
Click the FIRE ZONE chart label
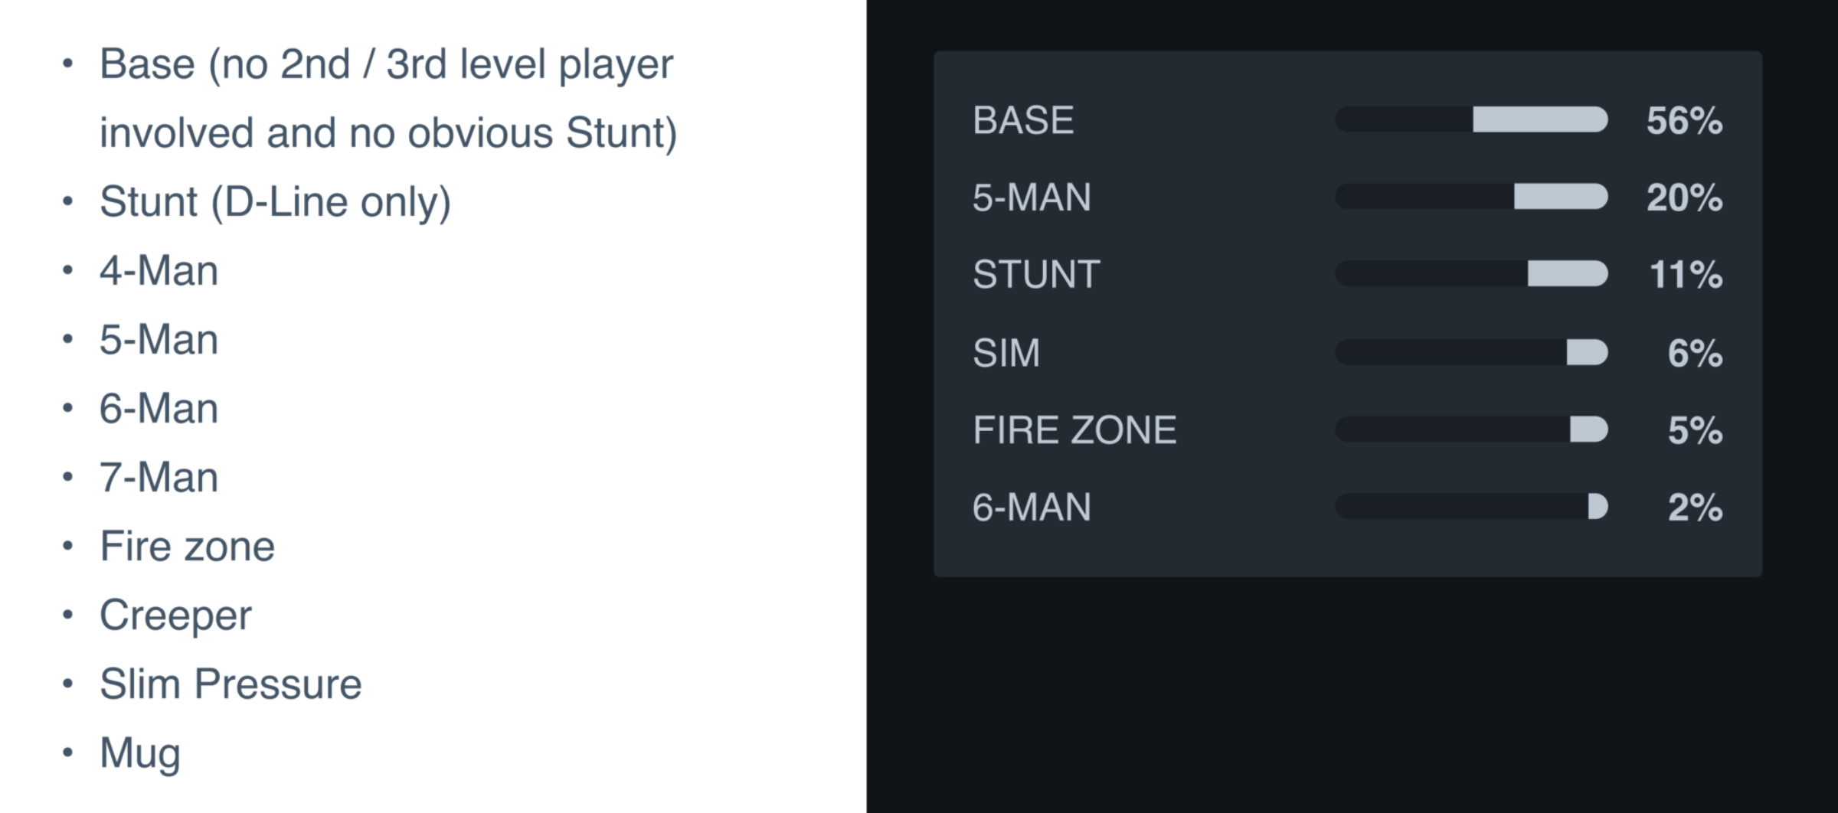[1074, 429]
